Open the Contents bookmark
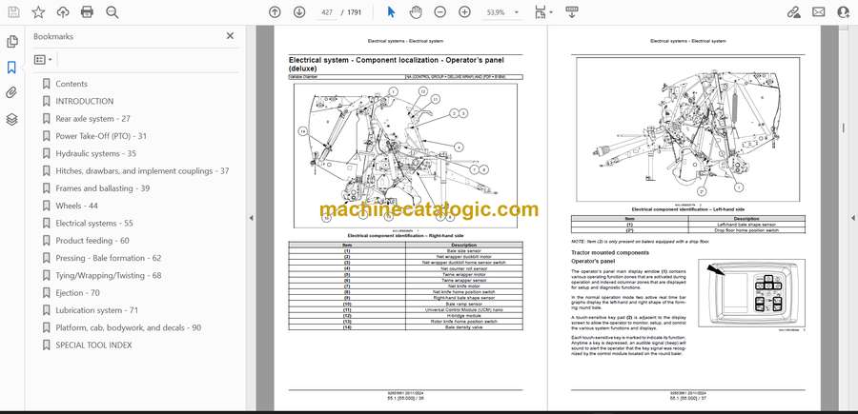The height and width of the screenshot is (414, 858). [71, 84]
